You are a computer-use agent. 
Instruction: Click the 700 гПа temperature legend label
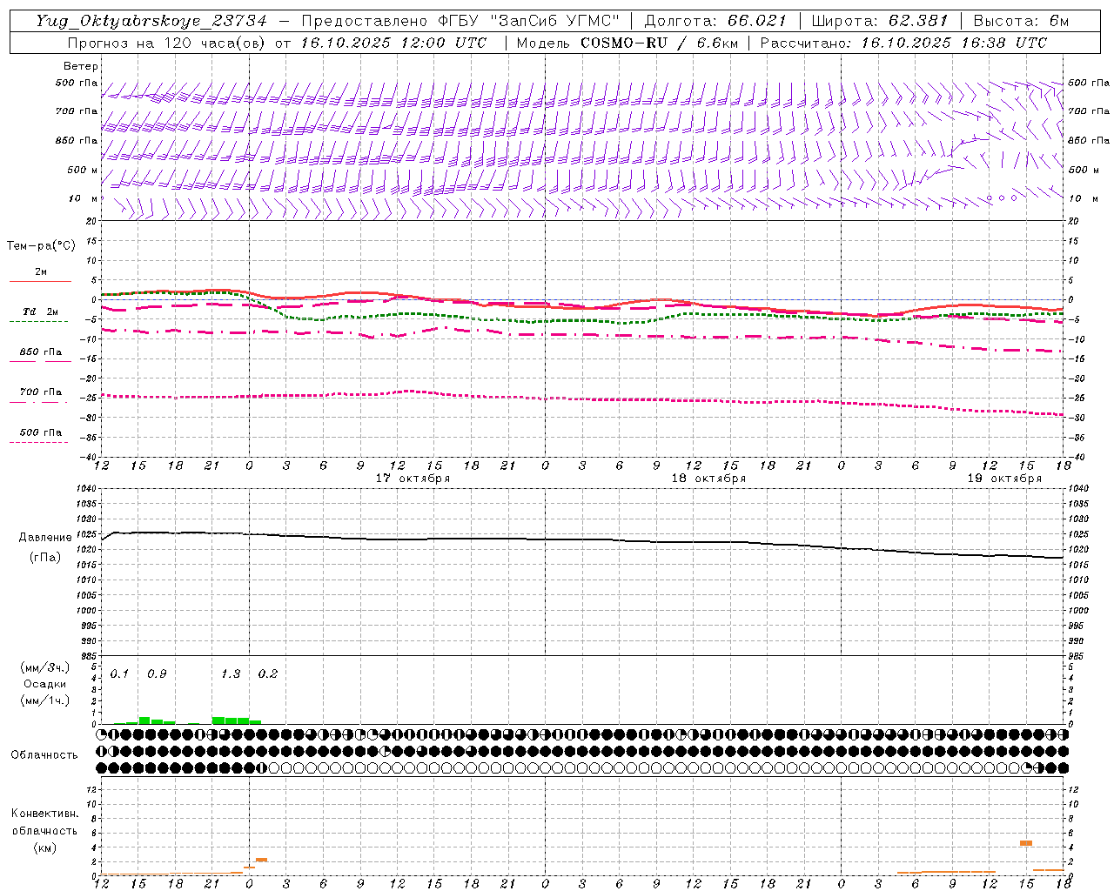click(x=40, y=392)
